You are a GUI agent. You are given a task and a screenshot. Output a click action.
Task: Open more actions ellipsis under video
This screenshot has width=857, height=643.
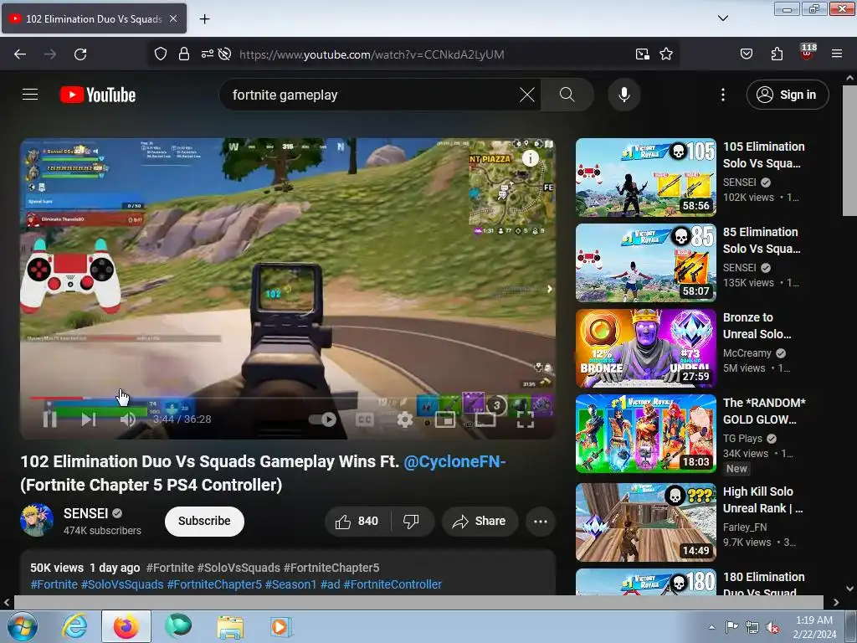pyautogui.click(x=541, y=521)
